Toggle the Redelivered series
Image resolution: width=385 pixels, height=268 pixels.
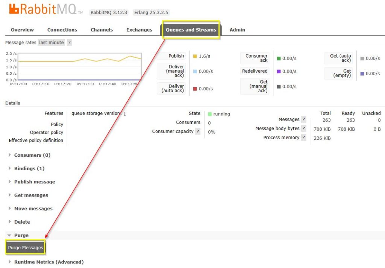point(255,71)
